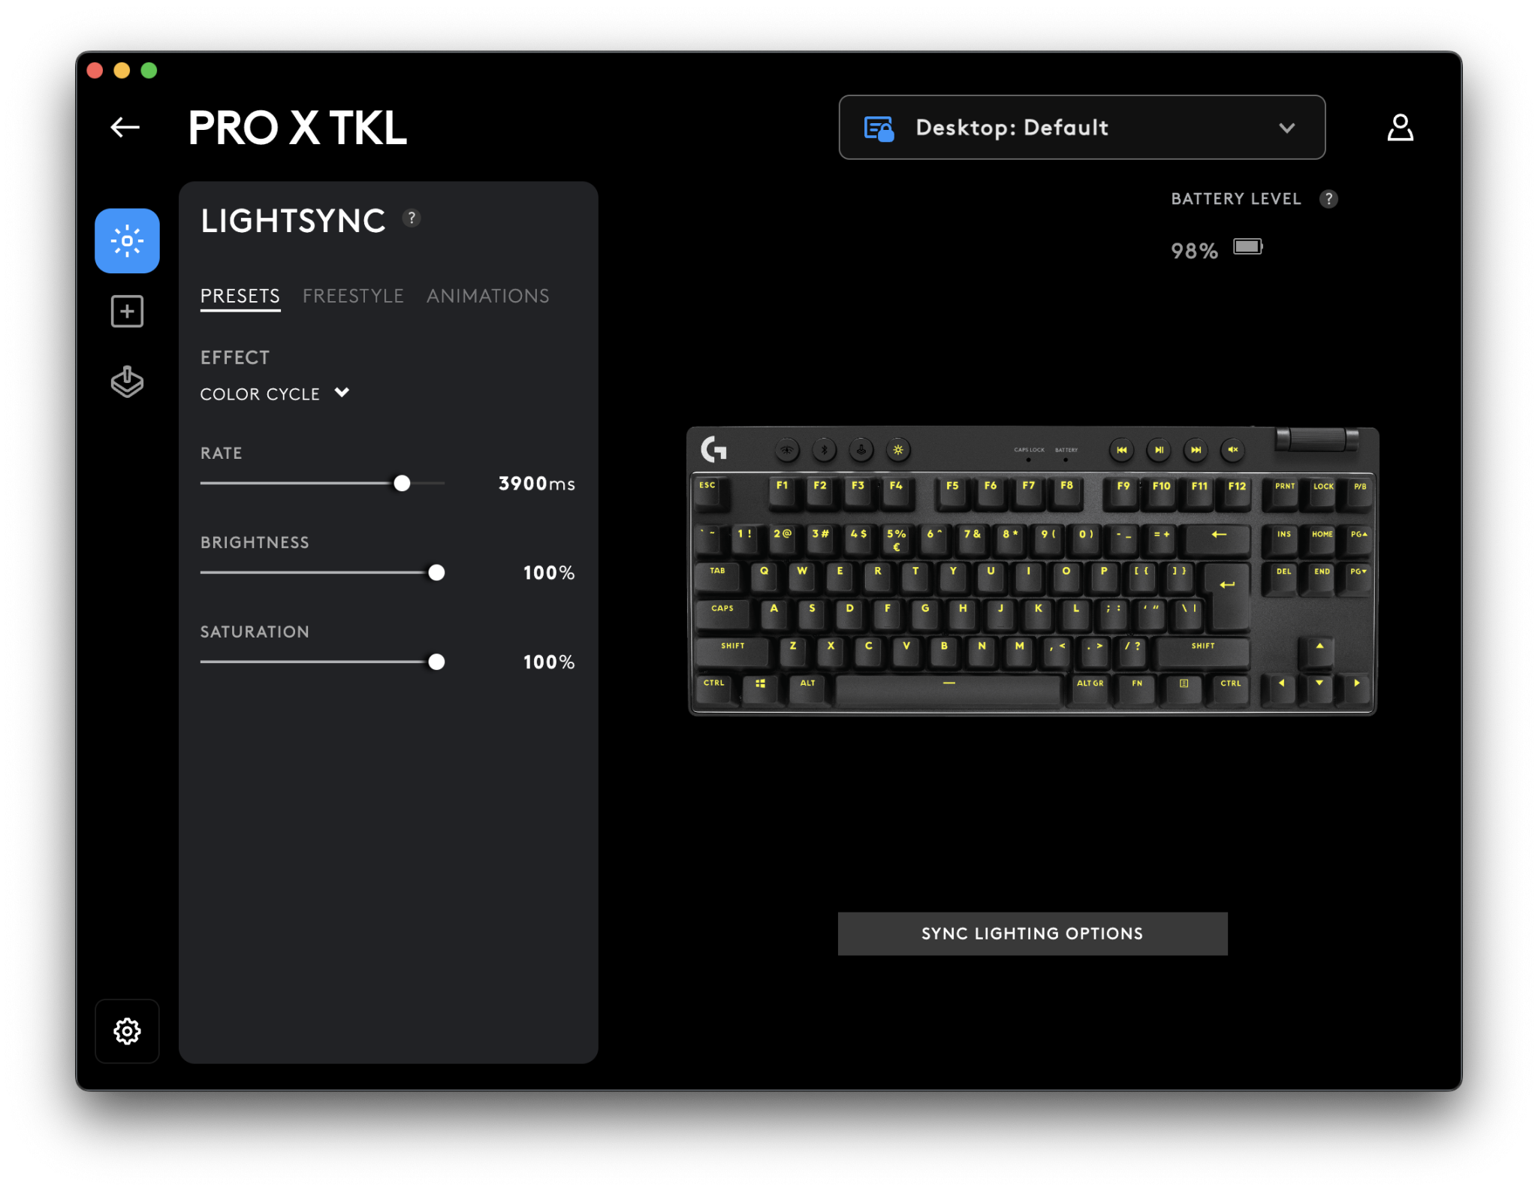Image resolution: width=1538 pixels, height=1191 pixels.
Task: Expand the profile selector chevron
Action: pos(1286,128)
